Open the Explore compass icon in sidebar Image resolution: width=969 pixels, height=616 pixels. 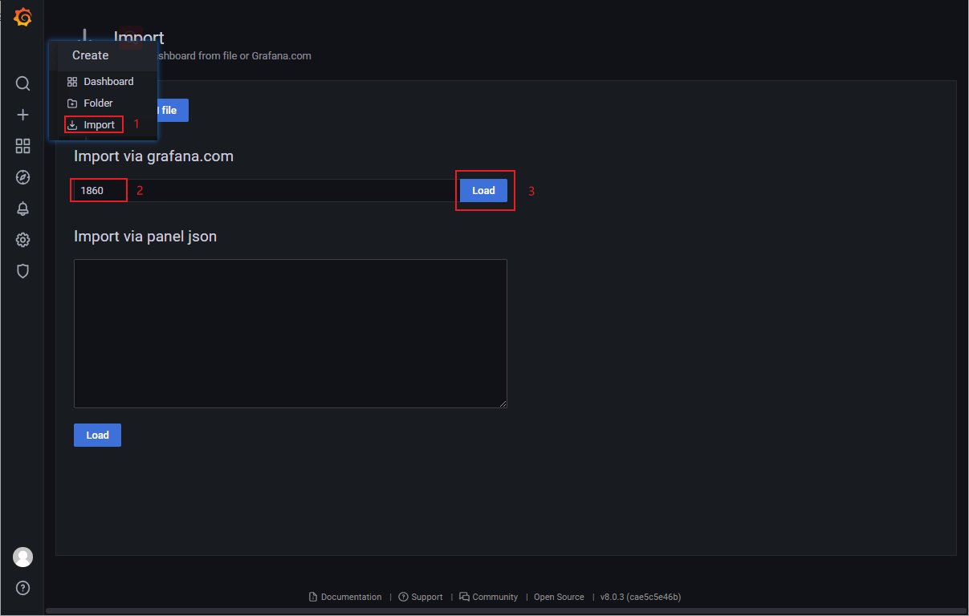[x=22, y=177]
